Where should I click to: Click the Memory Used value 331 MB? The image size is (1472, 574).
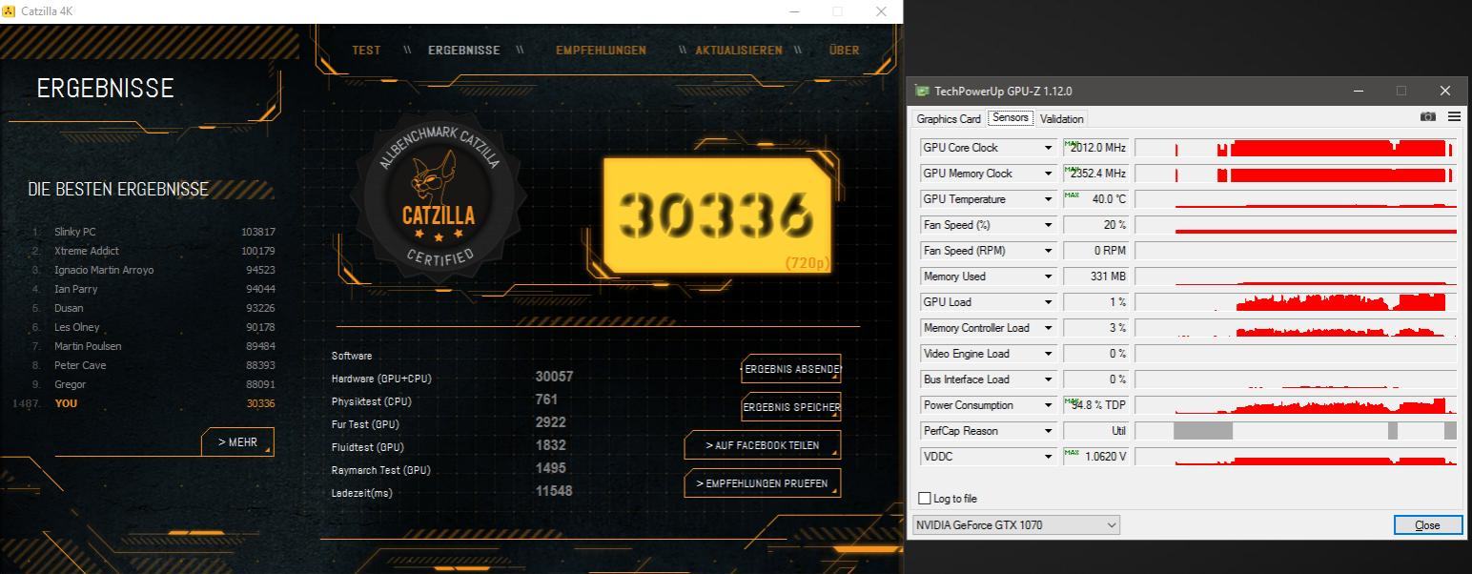(x=1096, y=277)
